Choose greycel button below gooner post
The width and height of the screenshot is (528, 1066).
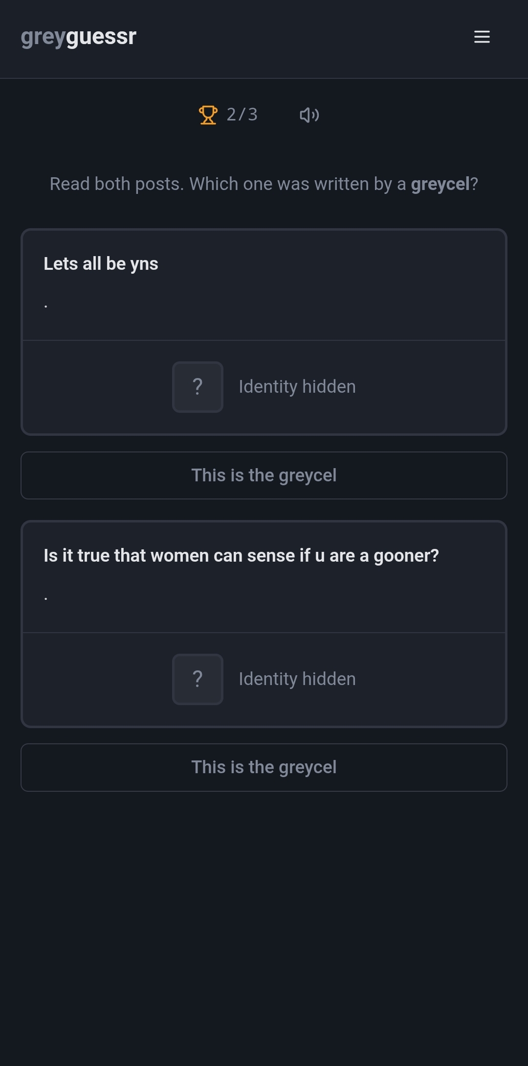pos(264,767)
